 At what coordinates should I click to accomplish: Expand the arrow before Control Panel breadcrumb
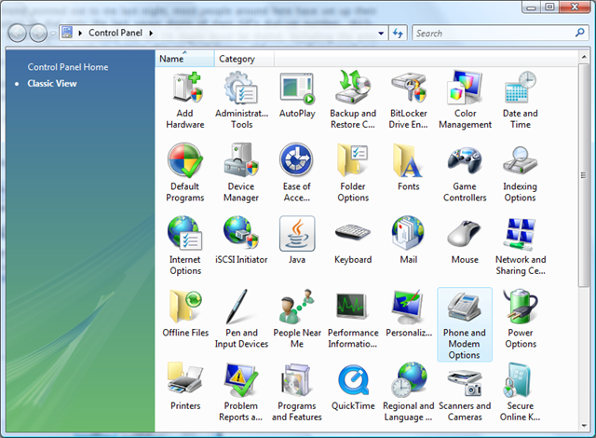tap(80, 33)
